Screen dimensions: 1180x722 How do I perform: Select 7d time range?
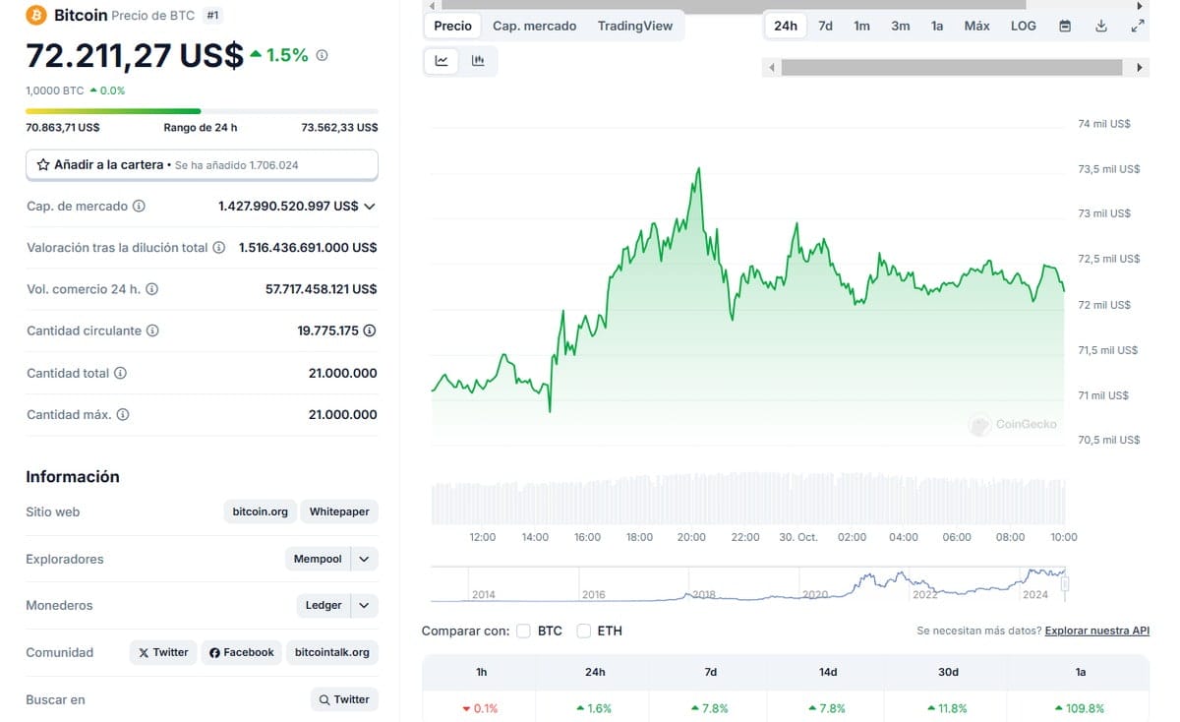coord(825,27)
